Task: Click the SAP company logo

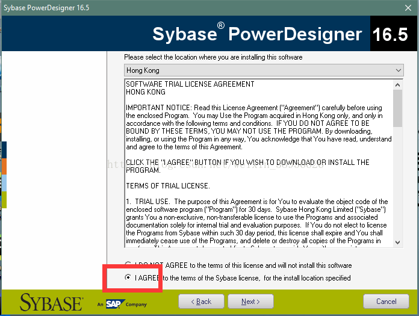Action: pyautogui.click(x=114, y=304)
